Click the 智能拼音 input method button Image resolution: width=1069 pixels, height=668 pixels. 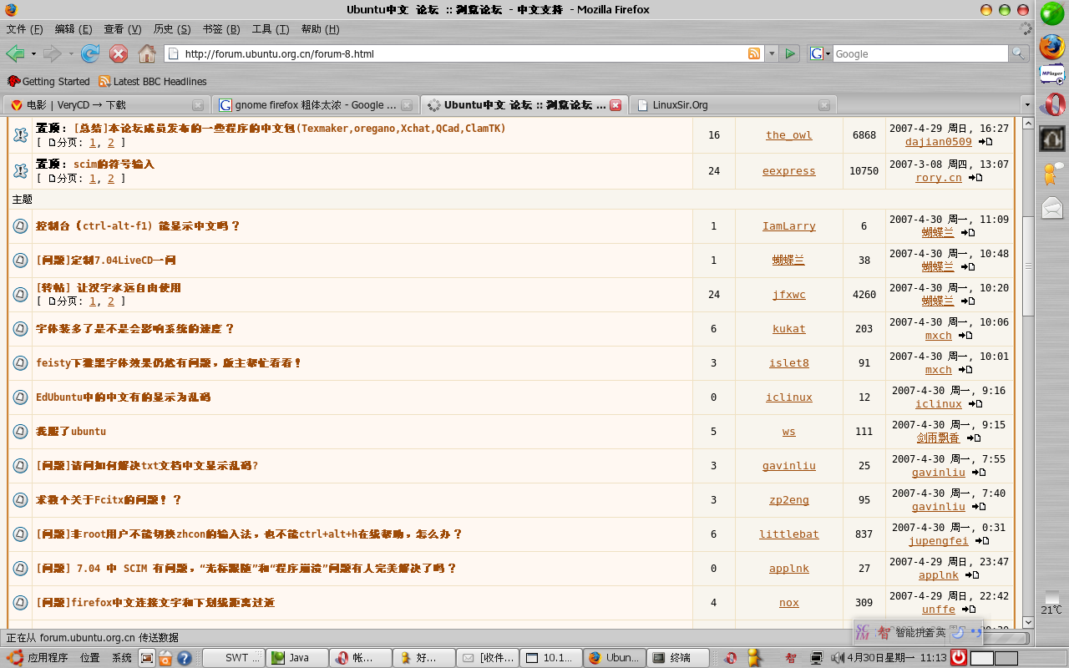pyautogui.click(x=913, y=633)
